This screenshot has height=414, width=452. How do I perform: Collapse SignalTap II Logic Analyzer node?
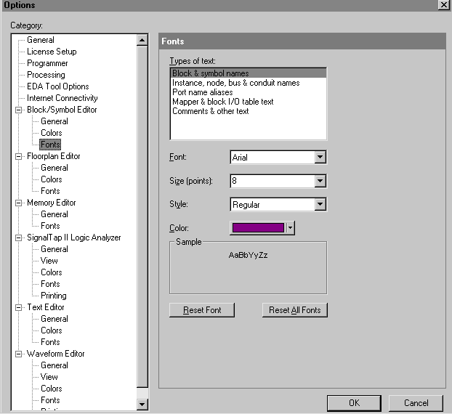tap(18, 238)
